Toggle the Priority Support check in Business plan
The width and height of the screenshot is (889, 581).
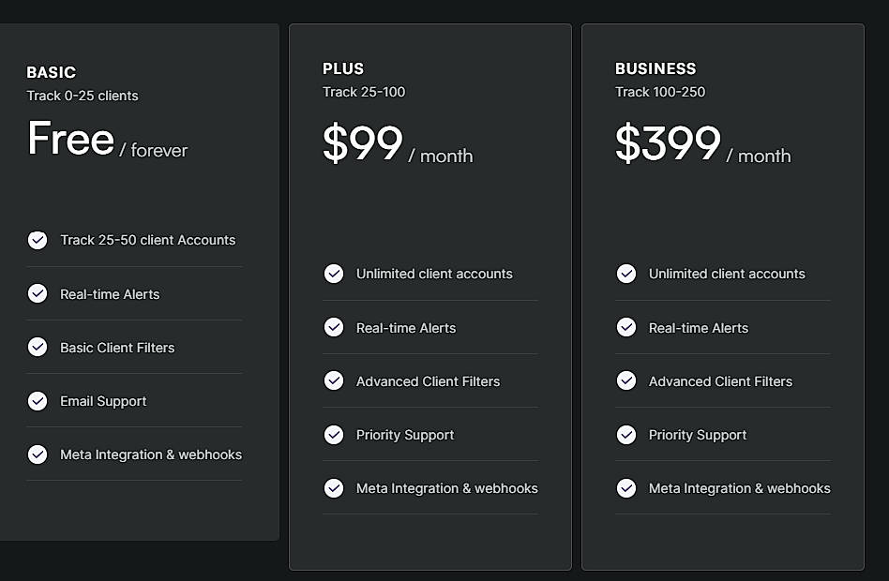tap(626, 435)
